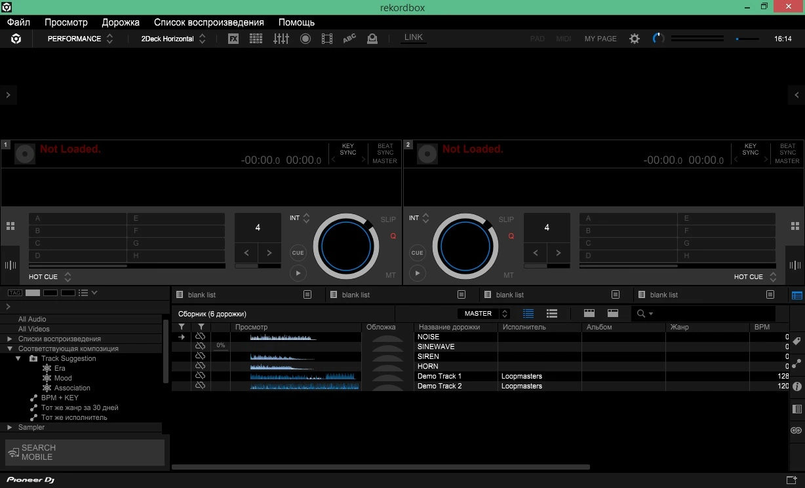
Task: Click deck 2 CUE button
Action: coord(417,253)
